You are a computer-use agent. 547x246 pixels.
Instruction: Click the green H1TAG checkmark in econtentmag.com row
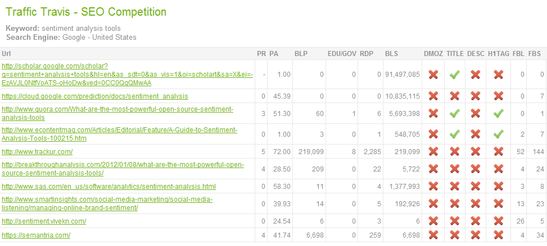pos(499,134)
